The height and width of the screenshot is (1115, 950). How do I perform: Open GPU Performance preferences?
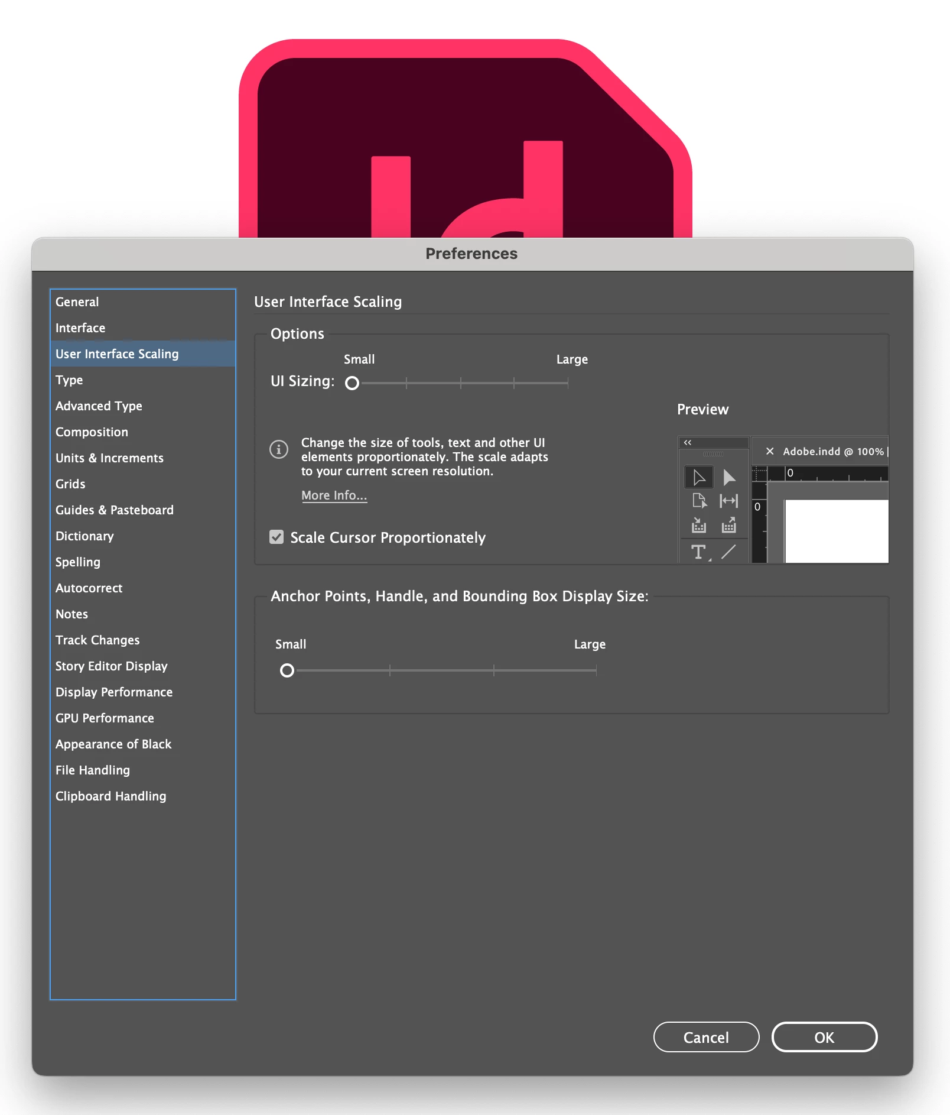click(143, 718)
